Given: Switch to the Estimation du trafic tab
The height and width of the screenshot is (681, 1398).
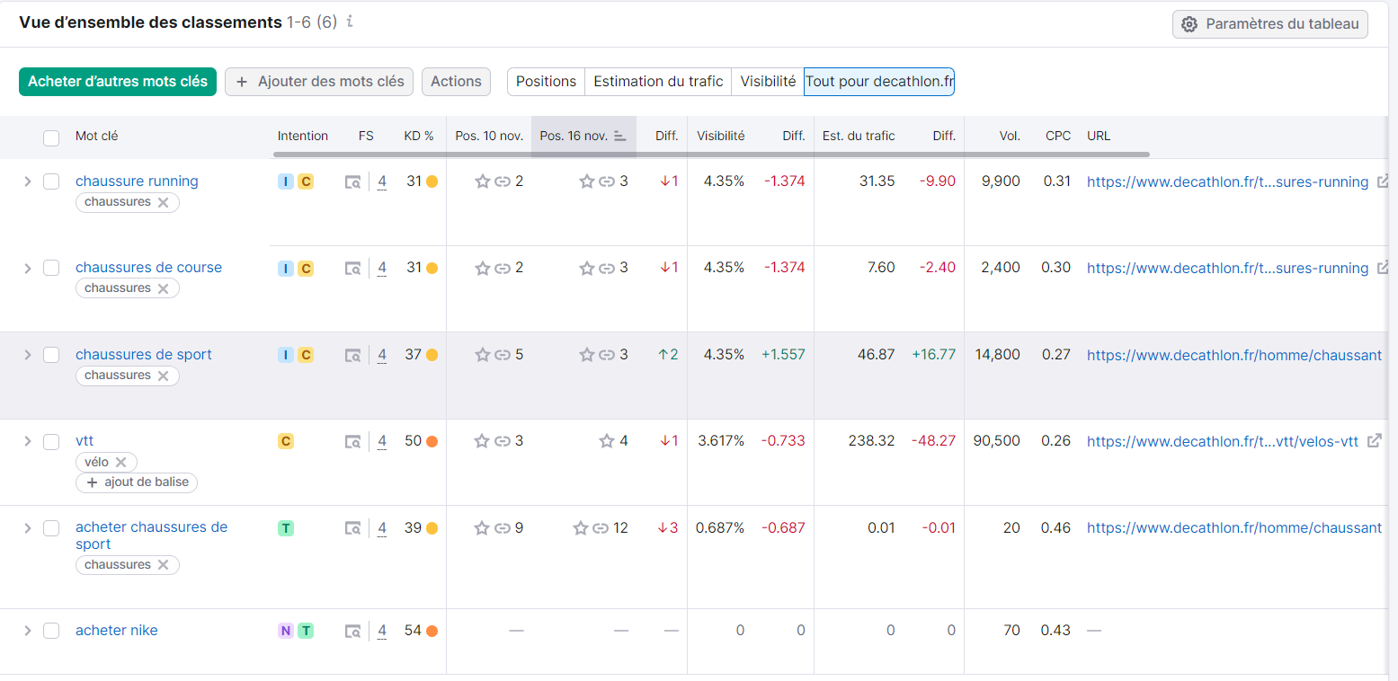Looking at the screenshot, I should (x=658, y=82).
